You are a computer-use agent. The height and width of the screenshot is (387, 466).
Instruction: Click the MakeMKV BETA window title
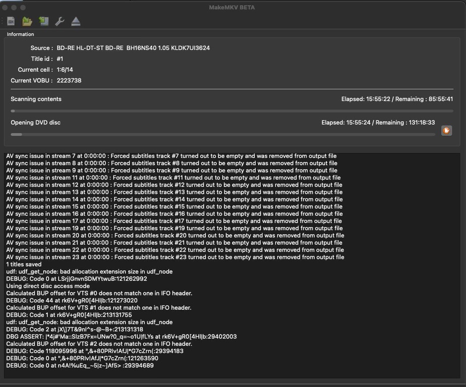coord(232,8)
